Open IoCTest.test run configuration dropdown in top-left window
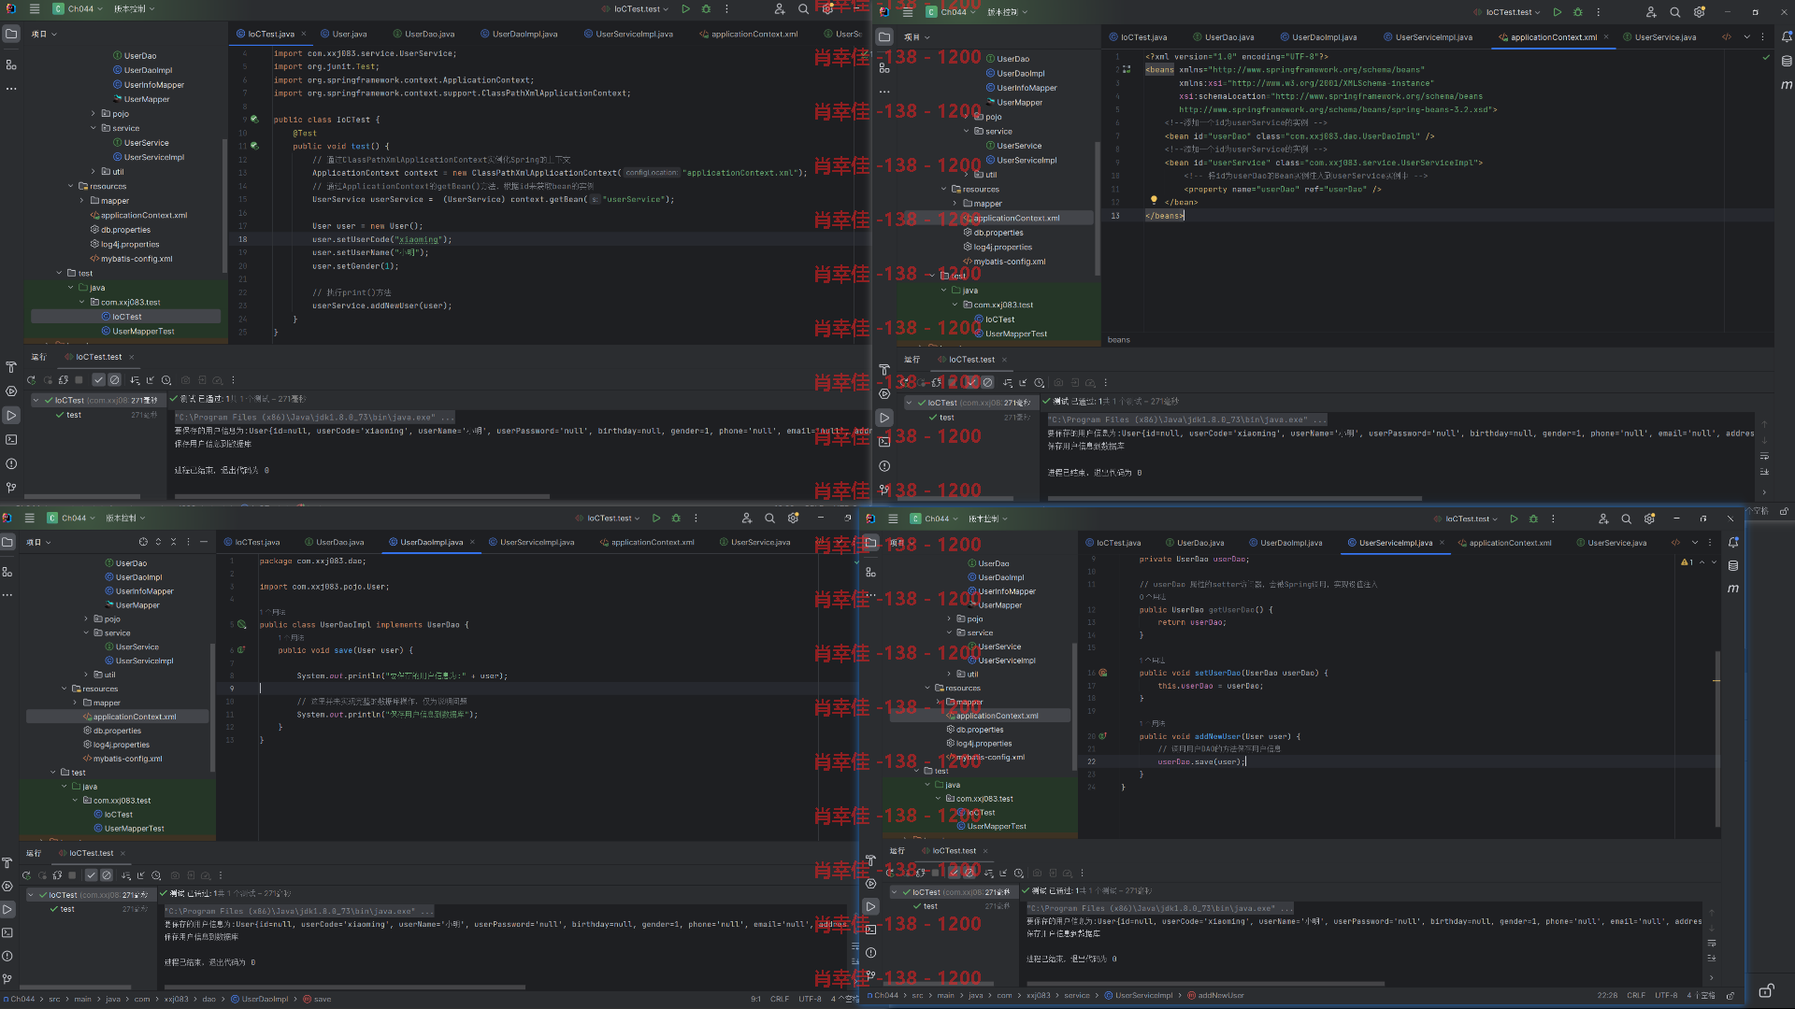 (x=636, y=9)
